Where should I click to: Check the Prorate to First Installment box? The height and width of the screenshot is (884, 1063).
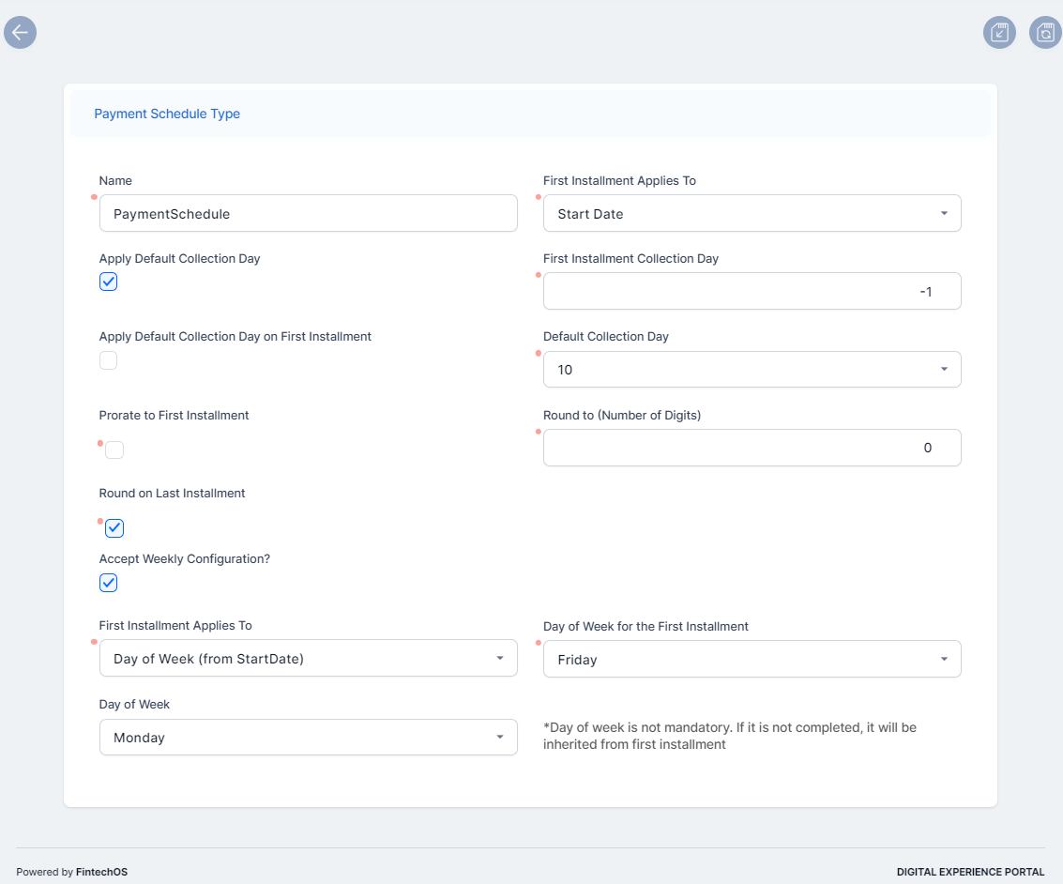[114, 450]
